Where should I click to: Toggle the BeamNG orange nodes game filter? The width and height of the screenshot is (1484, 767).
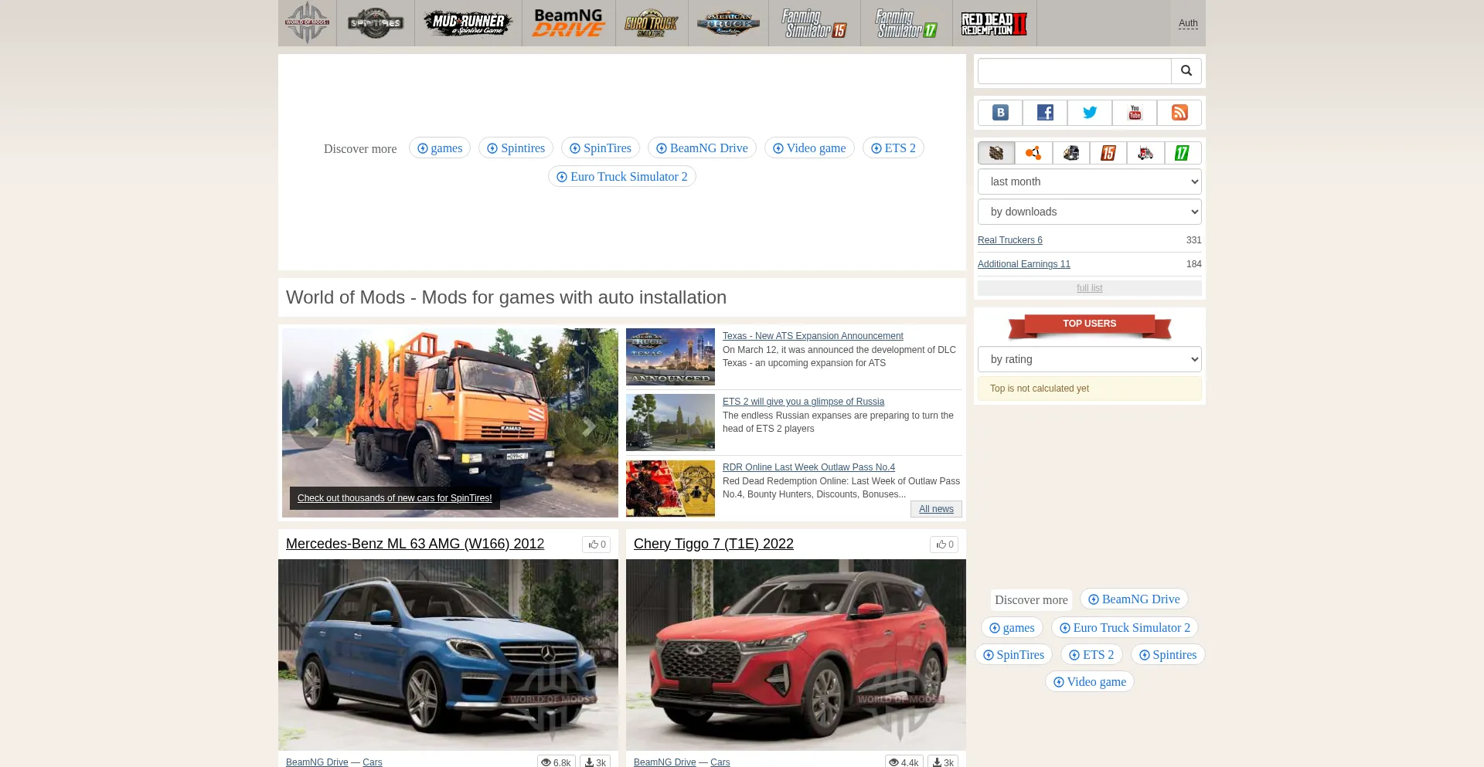1033,153
